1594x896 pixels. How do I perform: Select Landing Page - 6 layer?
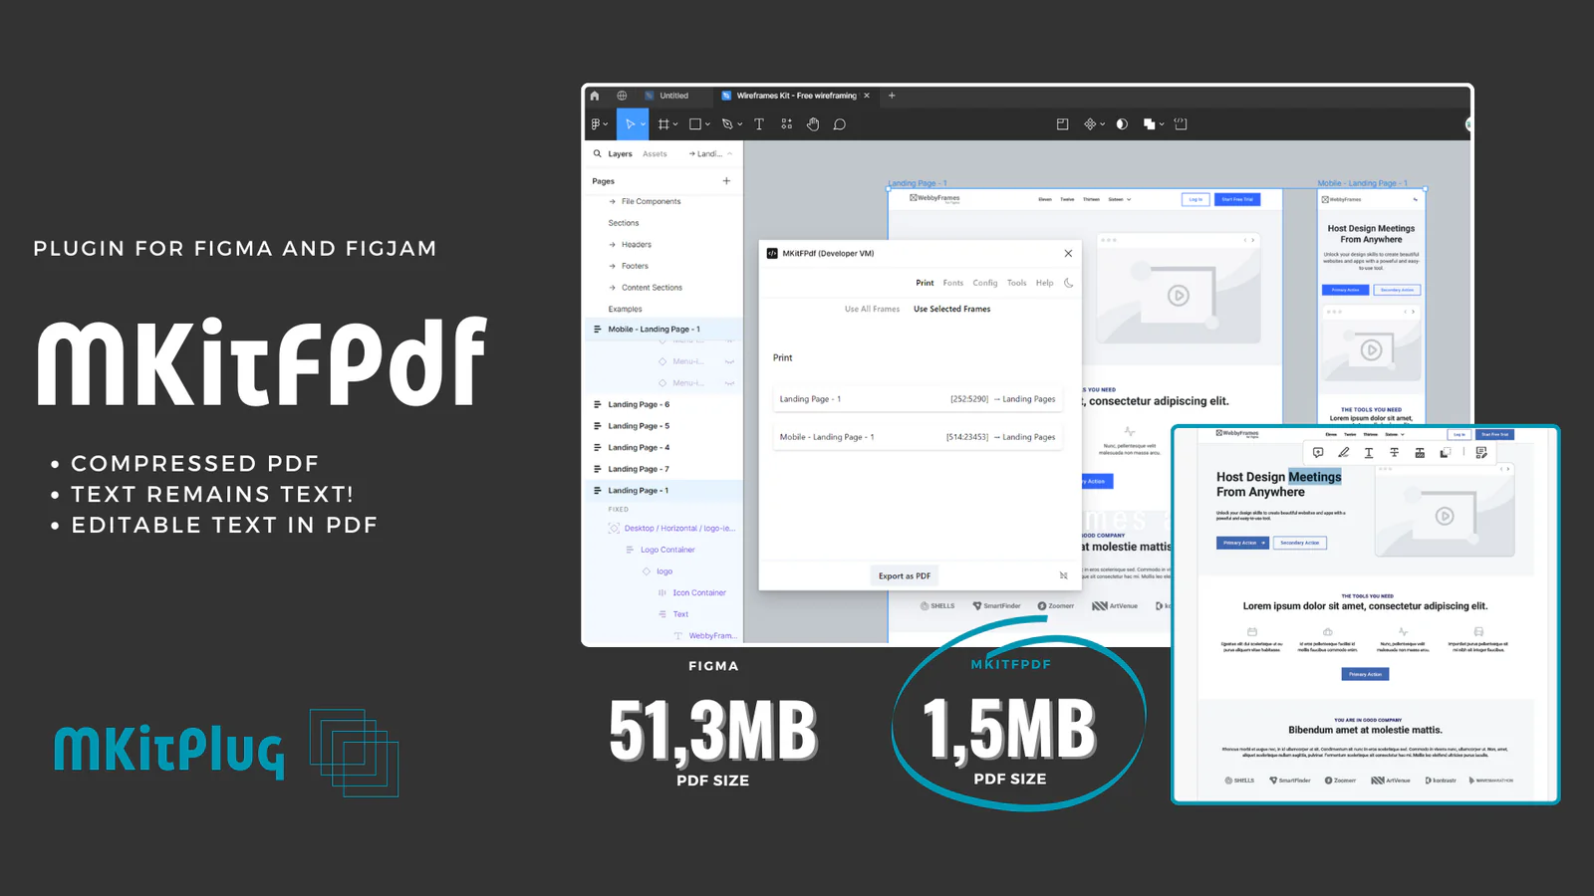coord(663,404)
